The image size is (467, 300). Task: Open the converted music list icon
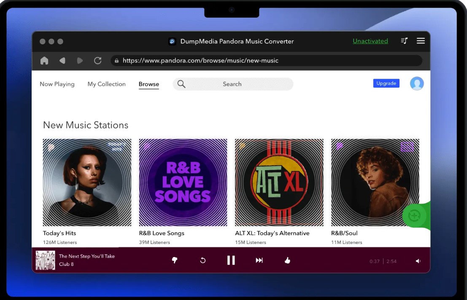point(404,41)
